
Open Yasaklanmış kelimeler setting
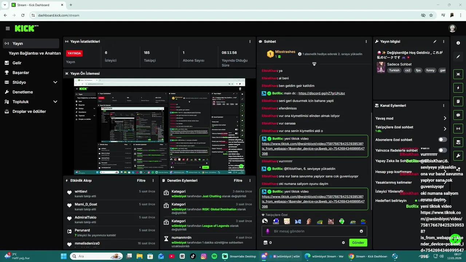[x=394, y=182]
